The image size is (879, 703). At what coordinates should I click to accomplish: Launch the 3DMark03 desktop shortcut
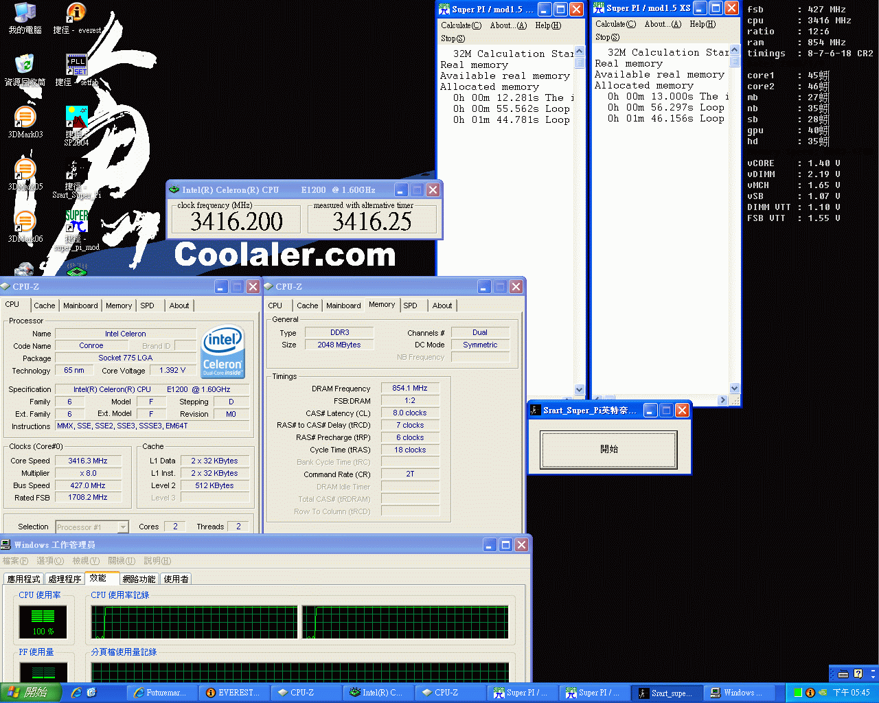[x=25, y=122]
